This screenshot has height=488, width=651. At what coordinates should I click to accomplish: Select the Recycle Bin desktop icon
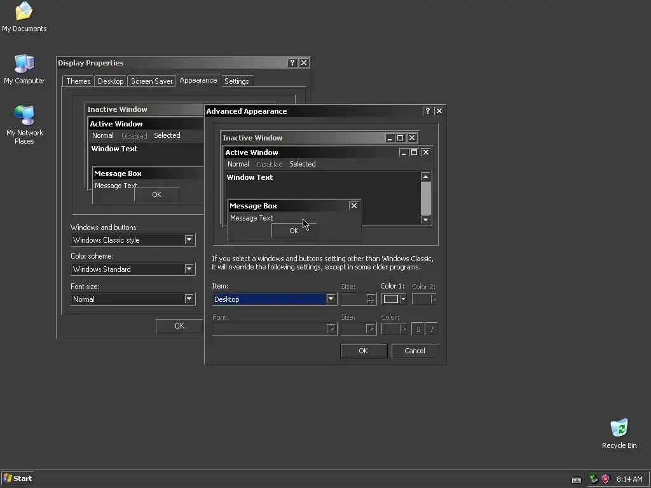619,433
